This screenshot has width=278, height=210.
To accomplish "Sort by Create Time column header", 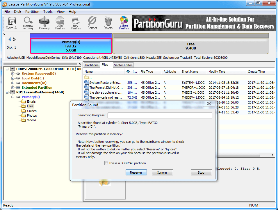I will coord(261,72).
